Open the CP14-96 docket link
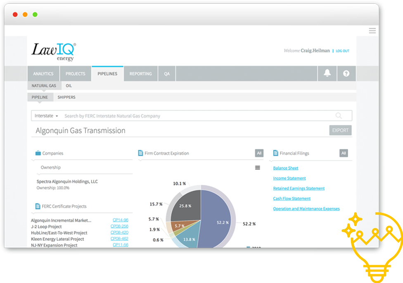The height and width of the screenshot is (283, 403). [x=120, y=220]
